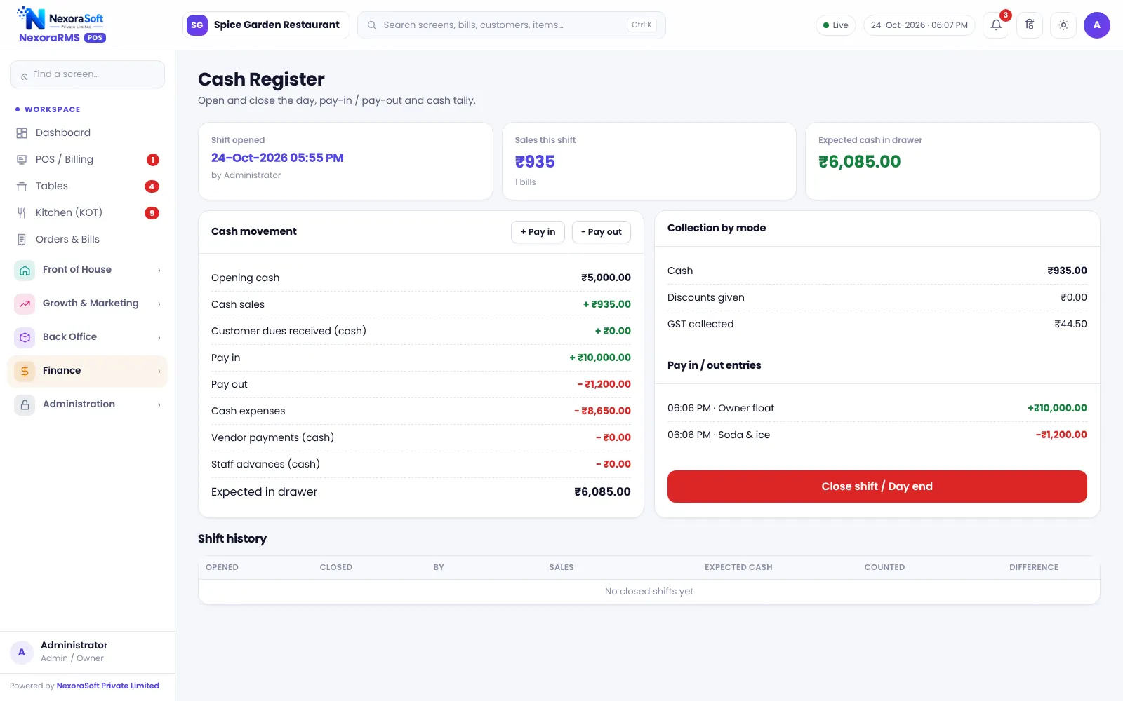Image resolution: width=1123 pixels, height=701 pixels.
Task: Open the user avatar menu
Action: [x=1097, y=25]
